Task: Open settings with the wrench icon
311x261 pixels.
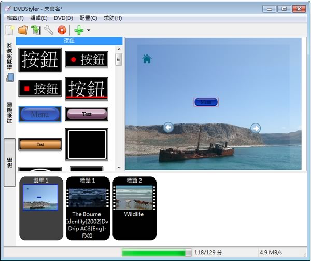Action: [x=48, y=31]
